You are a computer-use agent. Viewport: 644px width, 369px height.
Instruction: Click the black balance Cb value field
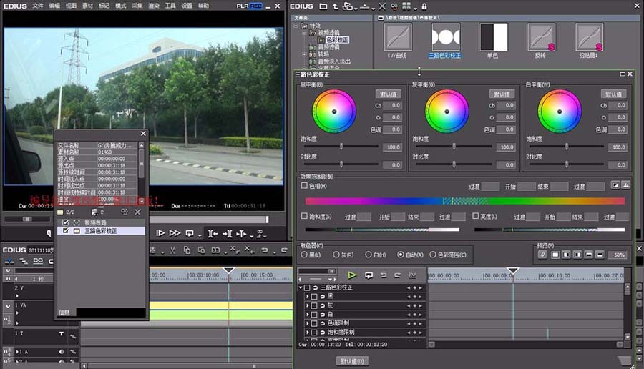392,106
